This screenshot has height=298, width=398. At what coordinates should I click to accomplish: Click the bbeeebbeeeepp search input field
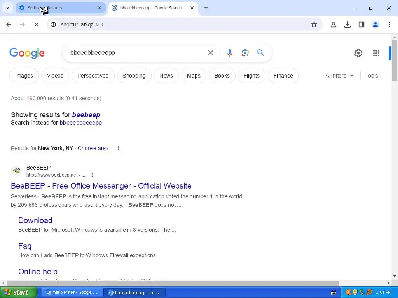pos(137,53)
